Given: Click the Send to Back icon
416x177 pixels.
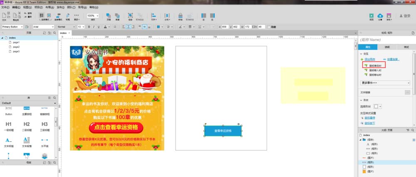Looking at the screenshot, I should pyautogui.click(x=117, y=15).
